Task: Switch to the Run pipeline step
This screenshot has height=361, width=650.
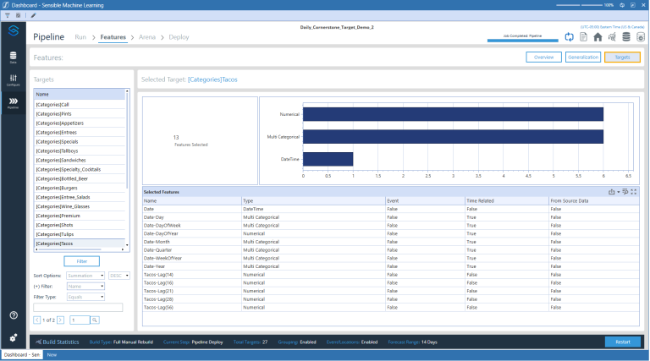Action: pyautogui.click(x=80, y=37)
